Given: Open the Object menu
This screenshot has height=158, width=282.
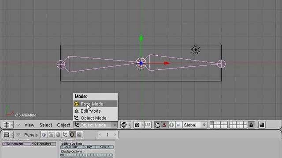Looking at the screenshot, I should (x=63, y=125).
